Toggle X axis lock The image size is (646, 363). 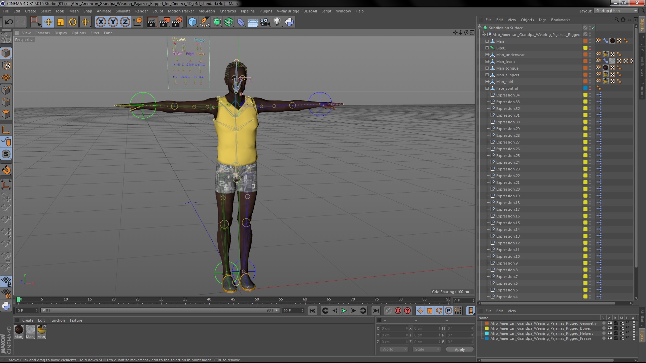pos(101,22)
